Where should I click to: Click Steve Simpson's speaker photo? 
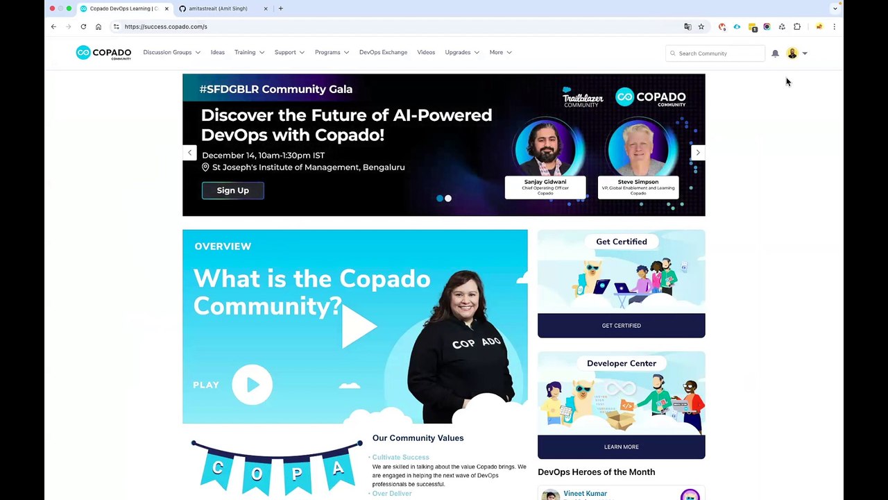click(x=638, y=149)
